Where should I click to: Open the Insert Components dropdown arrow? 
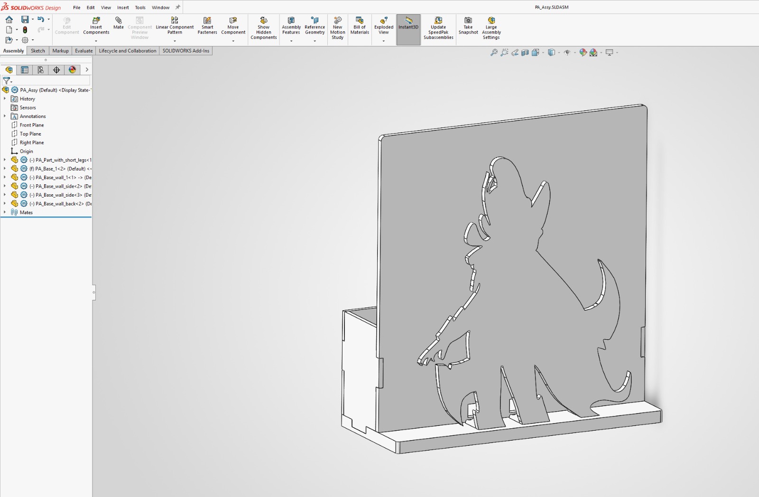tap(96, 41)
